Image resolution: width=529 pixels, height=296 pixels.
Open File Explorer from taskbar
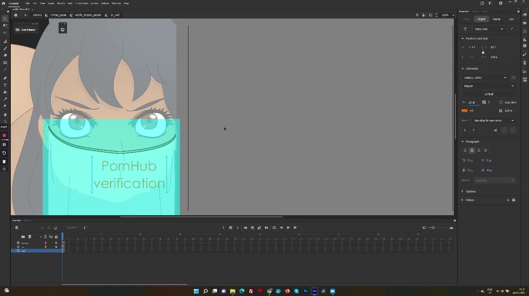coord(233,291)
